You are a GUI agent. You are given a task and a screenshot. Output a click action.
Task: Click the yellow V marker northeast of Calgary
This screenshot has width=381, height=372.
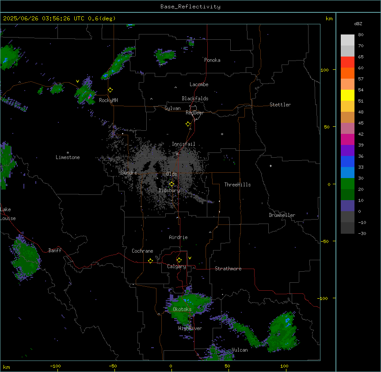(x=190, y=258)
